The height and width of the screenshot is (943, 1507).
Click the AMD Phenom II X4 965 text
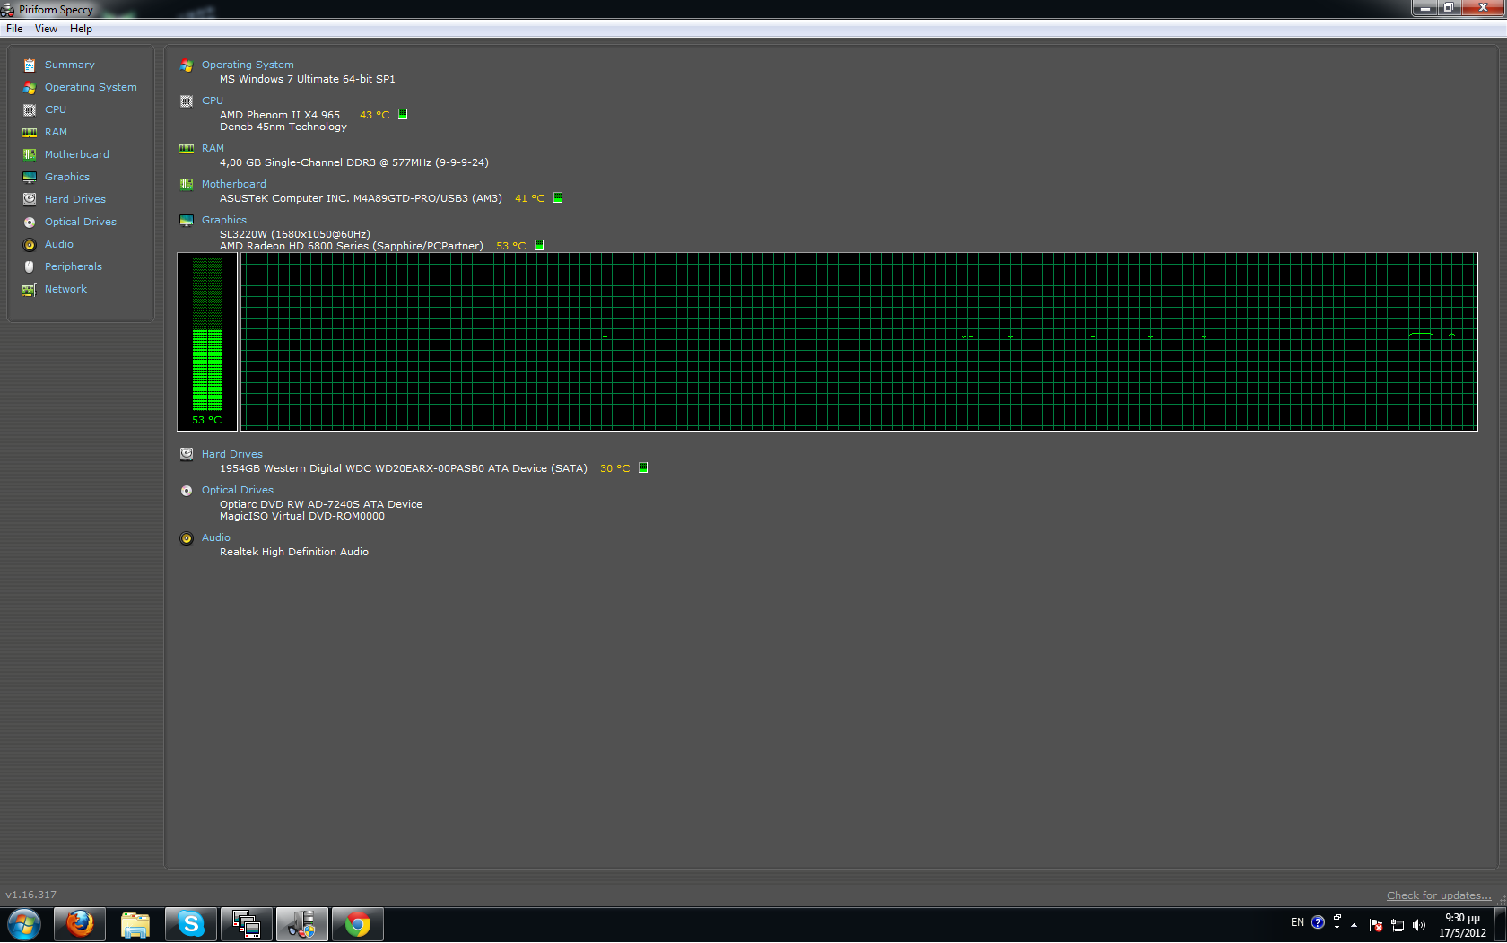(280, 115)
